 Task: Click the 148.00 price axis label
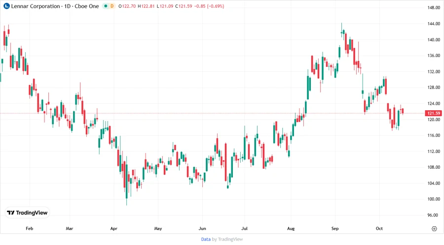[434, 7]
